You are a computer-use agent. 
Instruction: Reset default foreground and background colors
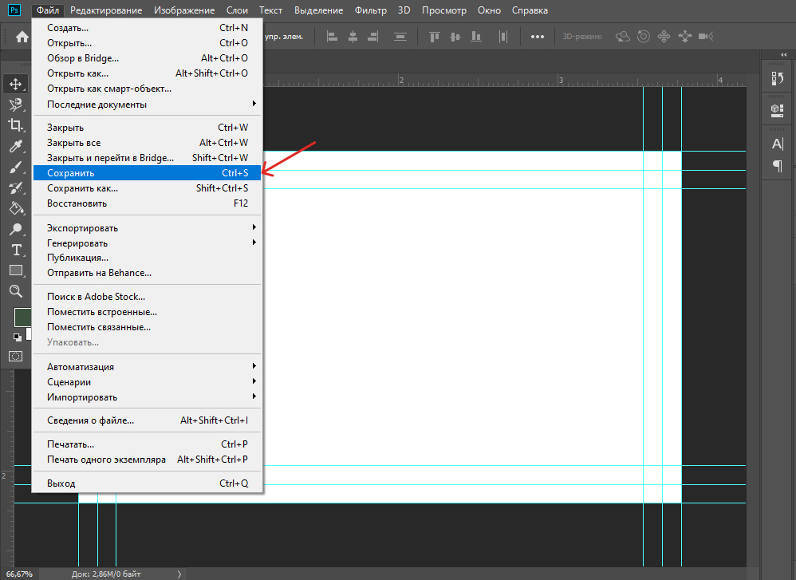click(x=17, y=337)
